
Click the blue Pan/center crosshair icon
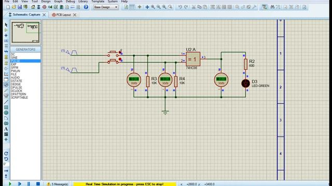(x=147, y=7)
